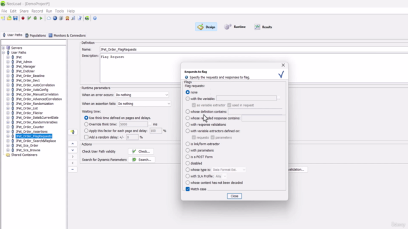
Task: Open the Share menu
Action: [x=24, y=11]
